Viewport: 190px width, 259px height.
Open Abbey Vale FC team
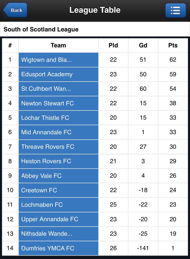click(59, 176)
